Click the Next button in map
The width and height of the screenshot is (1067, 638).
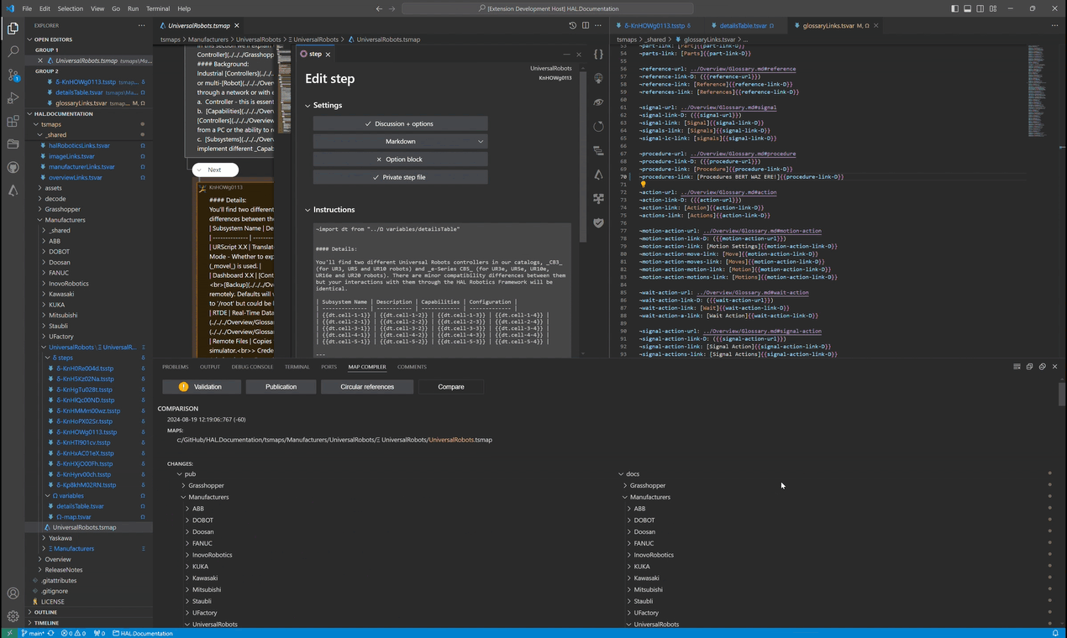(x=215, y=170)
